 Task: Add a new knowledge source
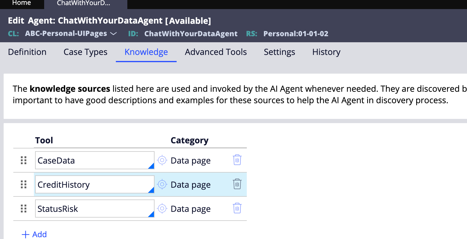tap(34, 234)
